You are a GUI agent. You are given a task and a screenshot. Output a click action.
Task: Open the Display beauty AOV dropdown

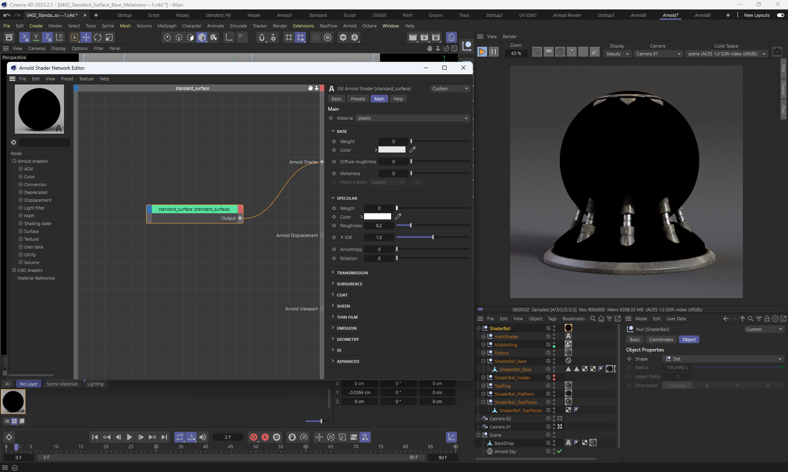[618, 54]
